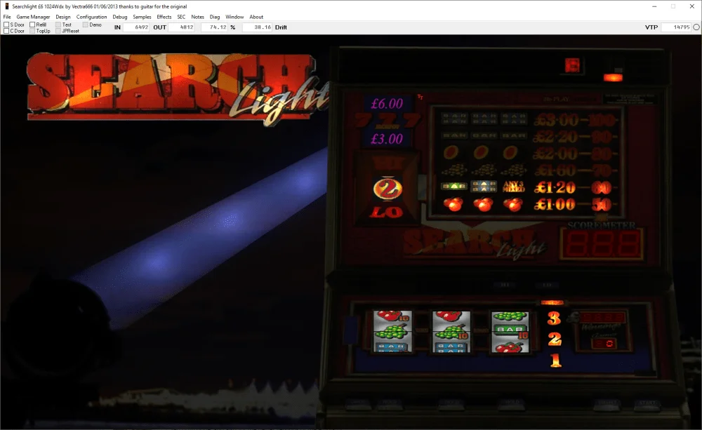Click the lit 50 score value
Image resolution: width=702 pixels, height=430 pixels.
[x=602, y=205]
